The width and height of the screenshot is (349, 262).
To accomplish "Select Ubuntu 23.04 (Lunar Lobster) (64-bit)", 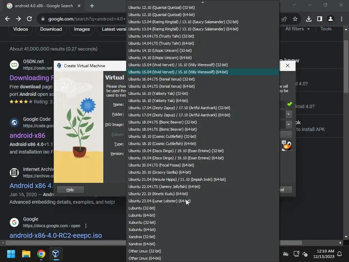I will click(x=202, y=201).
